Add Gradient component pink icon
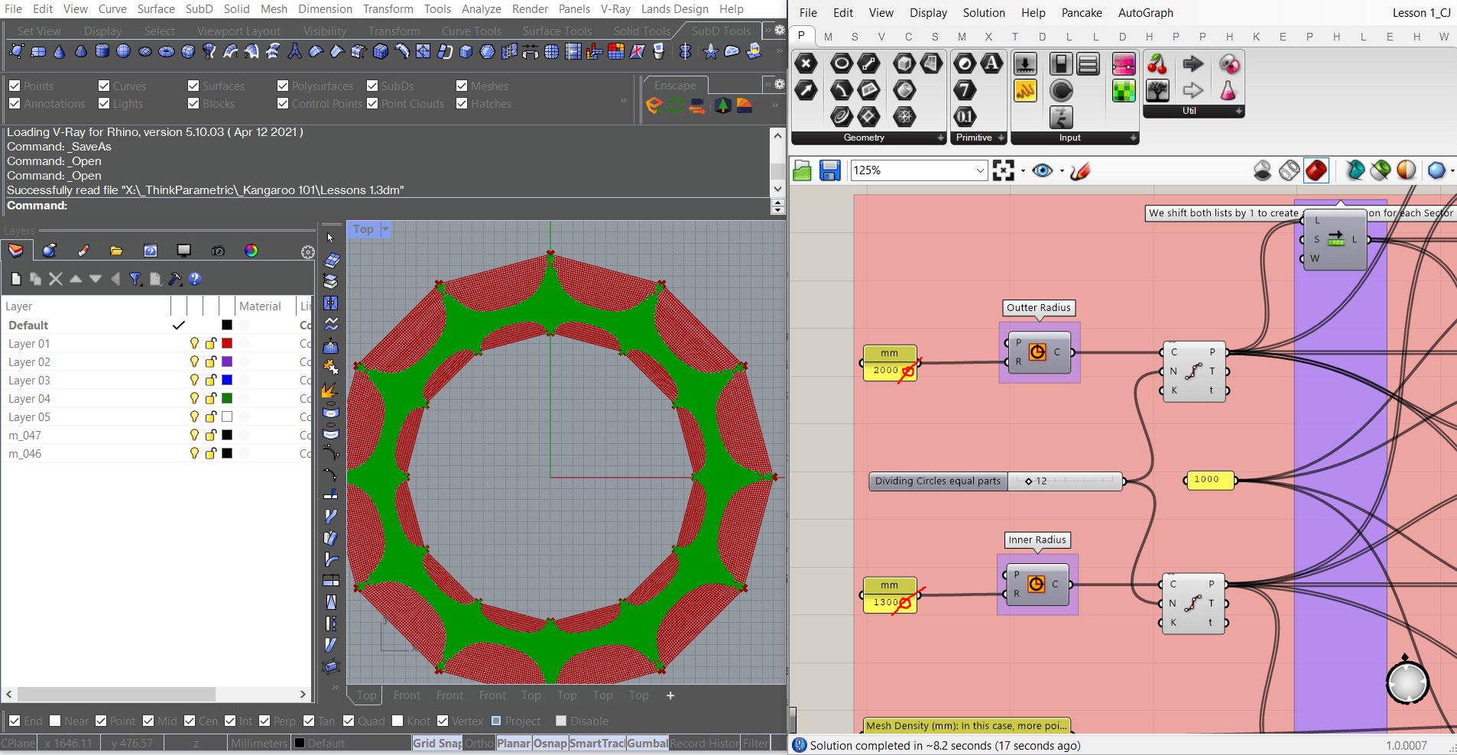Viewport: 1457px width, 755px height. 1124,64
